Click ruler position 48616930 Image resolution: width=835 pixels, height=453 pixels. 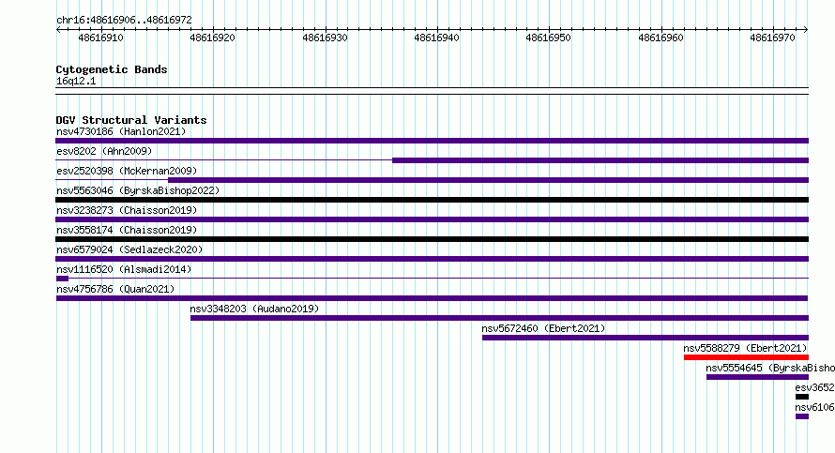[x=325, y=38]
